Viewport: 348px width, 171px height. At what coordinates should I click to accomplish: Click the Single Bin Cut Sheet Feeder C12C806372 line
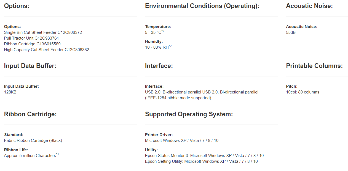tap(43, 32)
